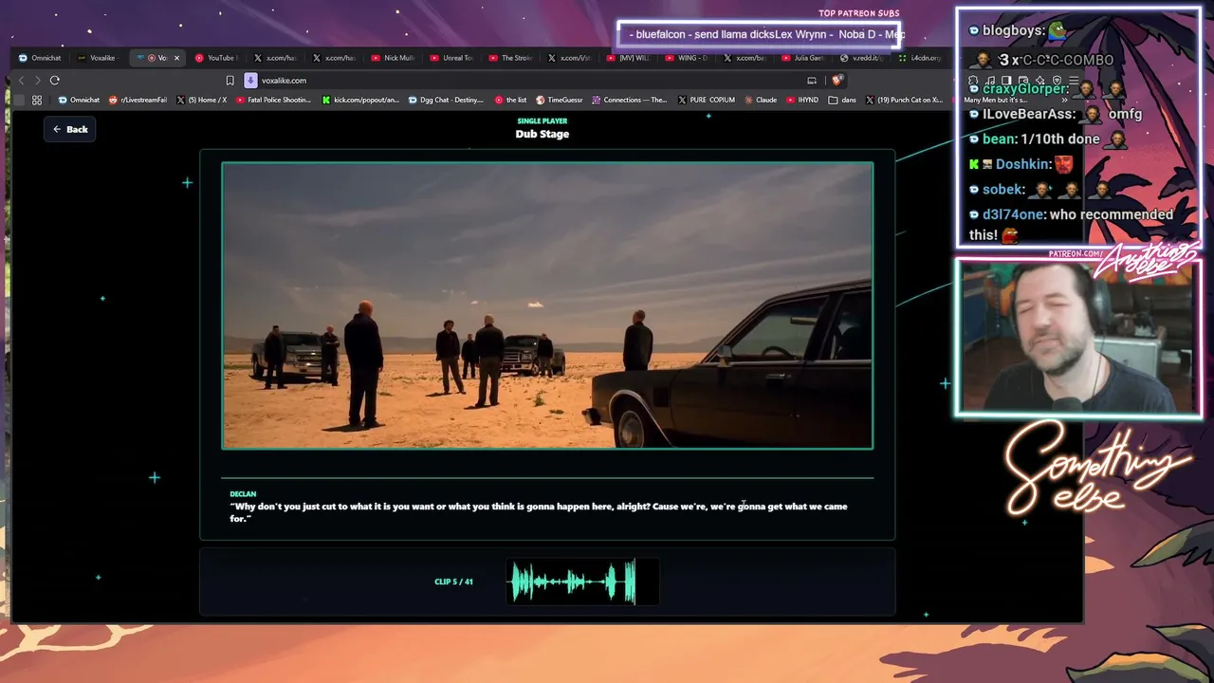
Task: Open the Brave Shields lion icon
Action: (x=837, y=81)
